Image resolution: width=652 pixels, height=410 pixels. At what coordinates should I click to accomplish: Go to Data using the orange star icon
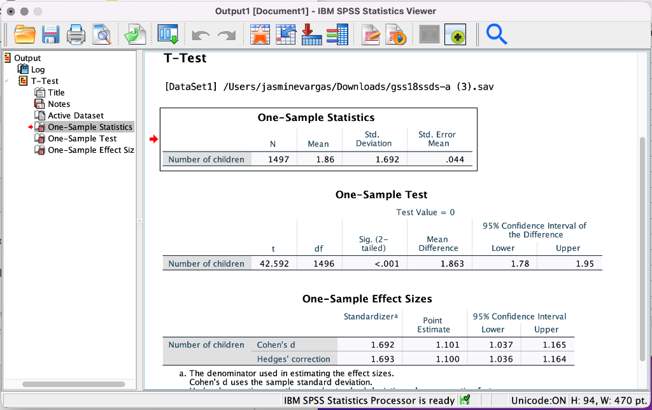(x=260, y=34)
